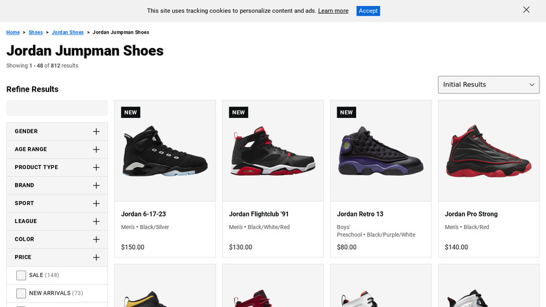Open the Shoes breadcrumb link
The width and height of the screenshot is (546, 307).
point(36,33)
